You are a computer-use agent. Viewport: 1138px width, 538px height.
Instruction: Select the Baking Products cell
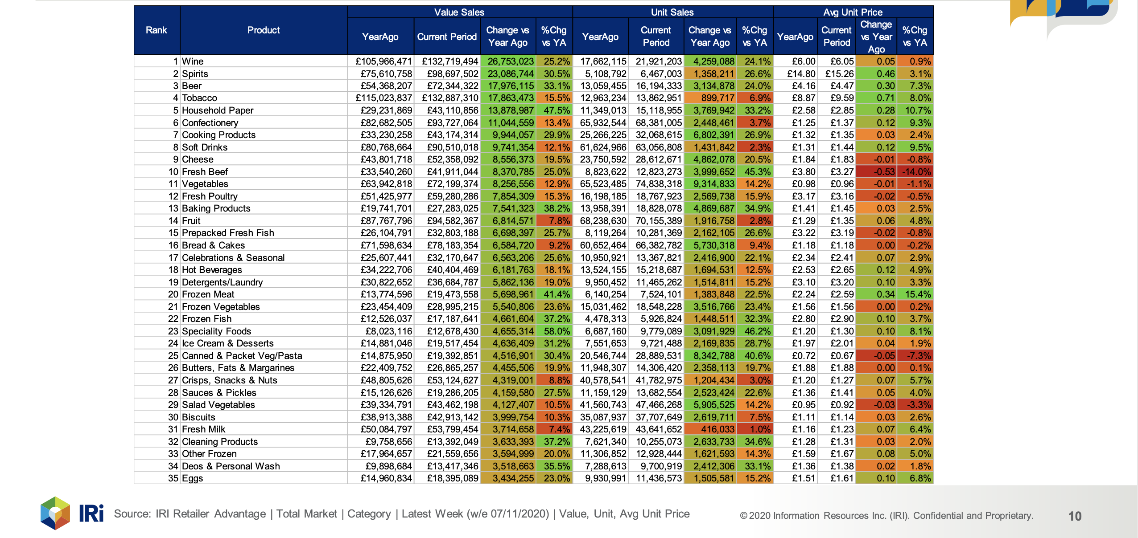[264, 208]
